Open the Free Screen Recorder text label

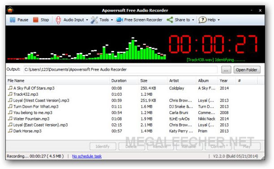[x=143, y=20]
